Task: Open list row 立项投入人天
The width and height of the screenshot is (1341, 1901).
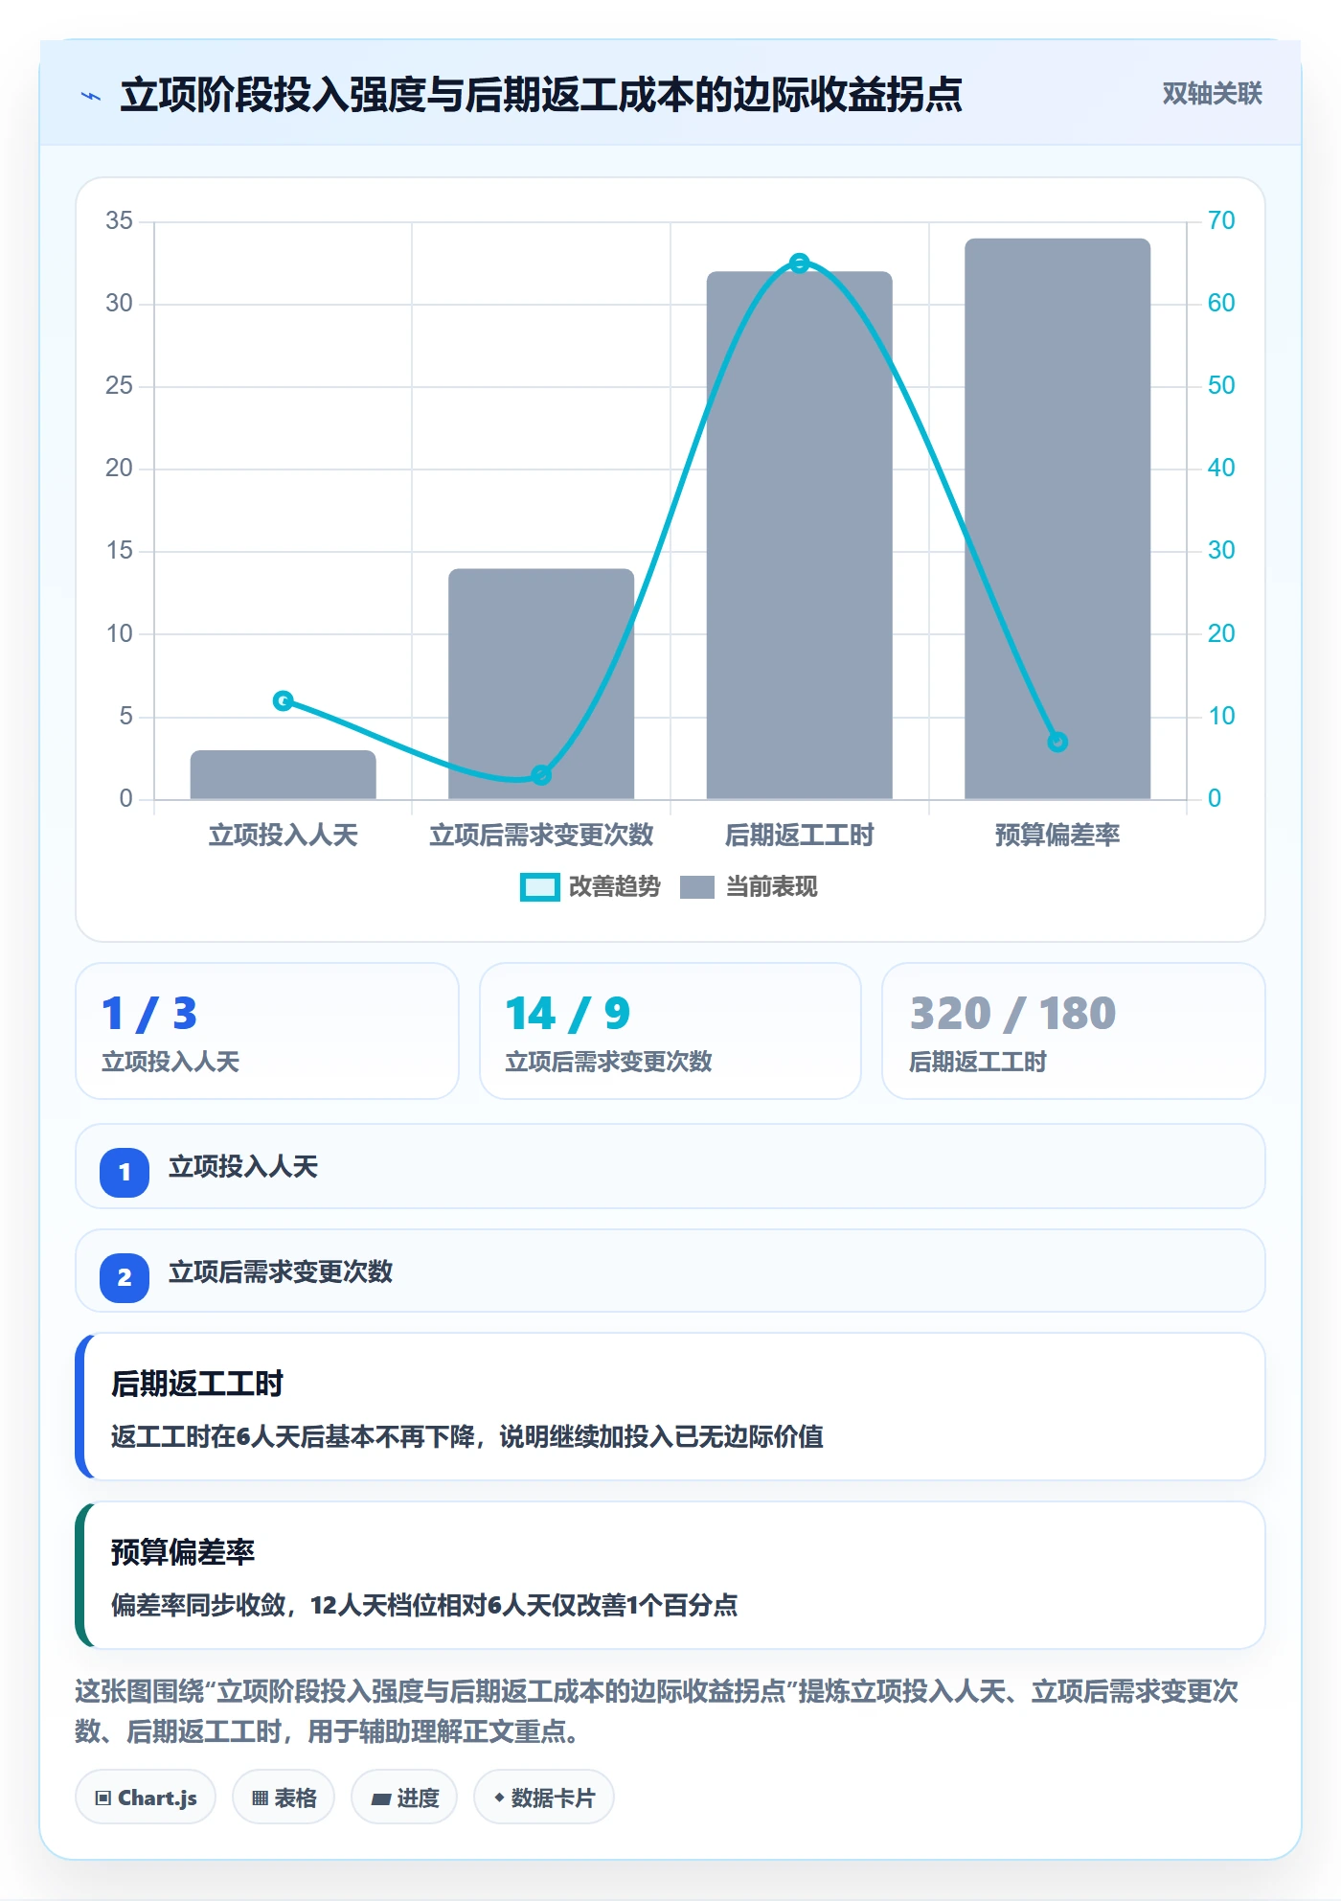Action: point(670,1167)
